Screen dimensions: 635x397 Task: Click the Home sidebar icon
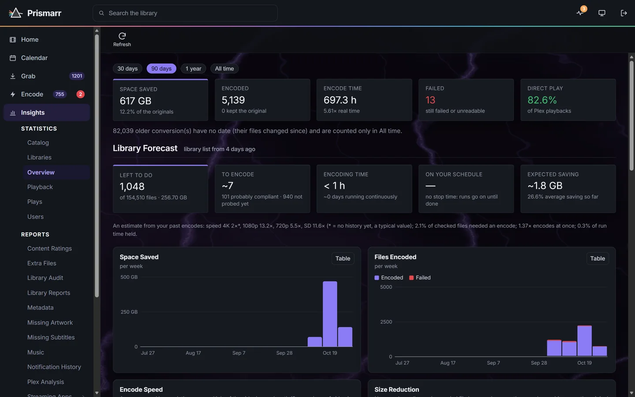click(13, 40)
